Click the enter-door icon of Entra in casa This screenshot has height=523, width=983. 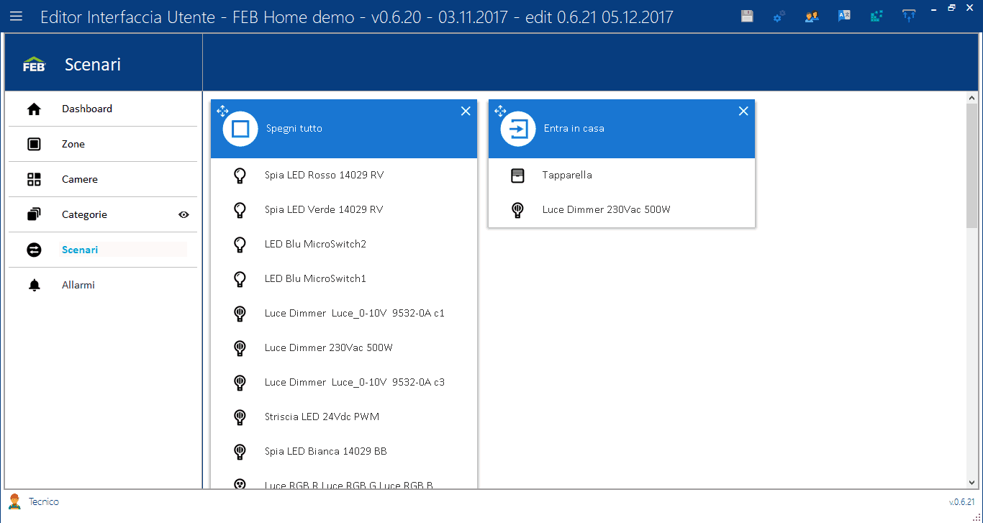[518, 129]
